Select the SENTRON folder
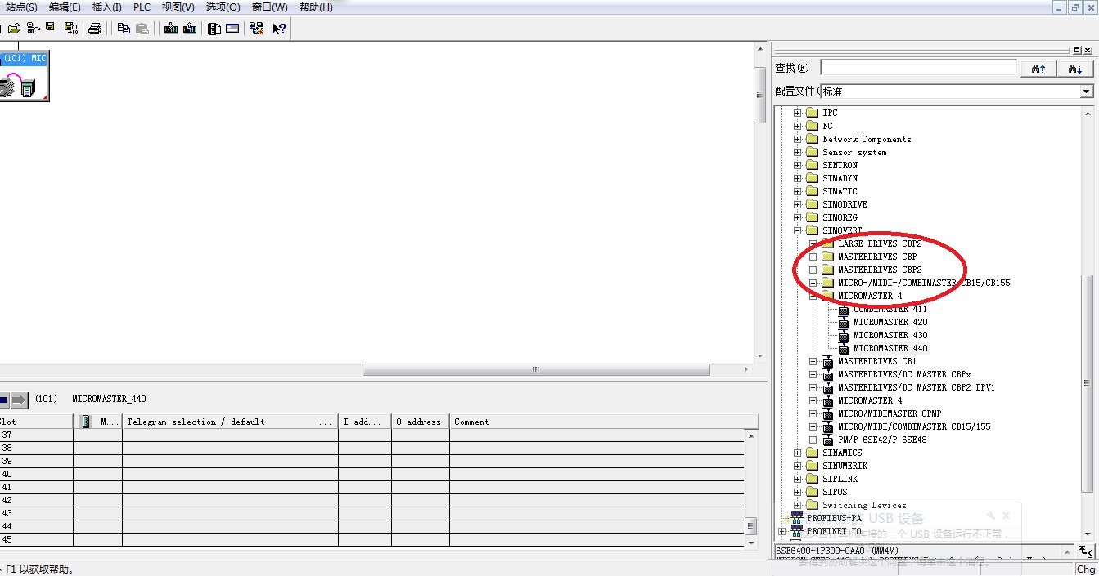 840,165
